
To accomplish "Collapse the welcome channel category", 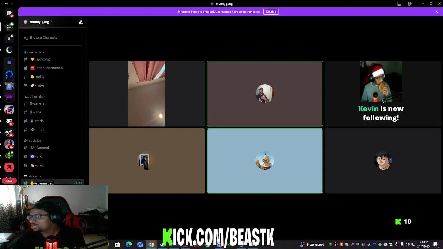I will [x=34, y=52].
